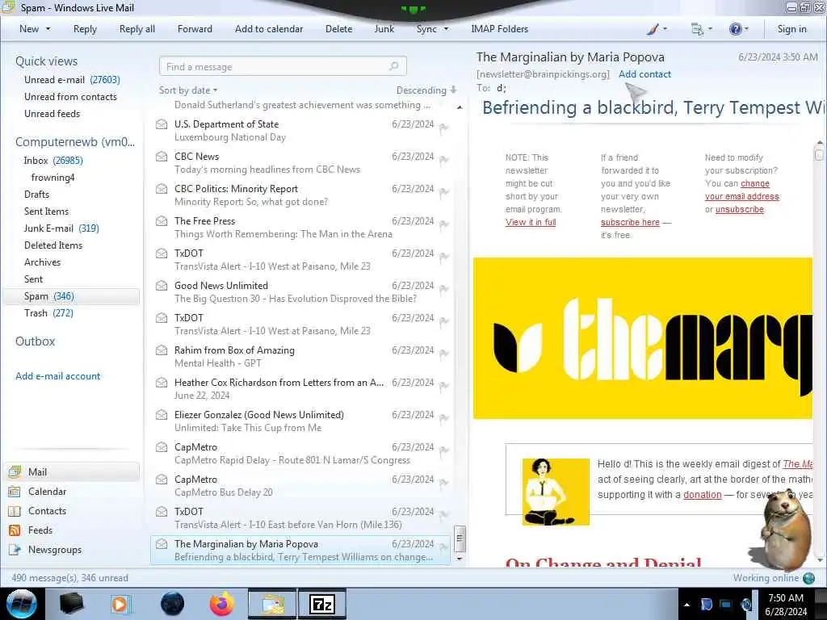Toggle the Descending sort order
The width and height of the screenshot is (827, 620).
(426, 90)
